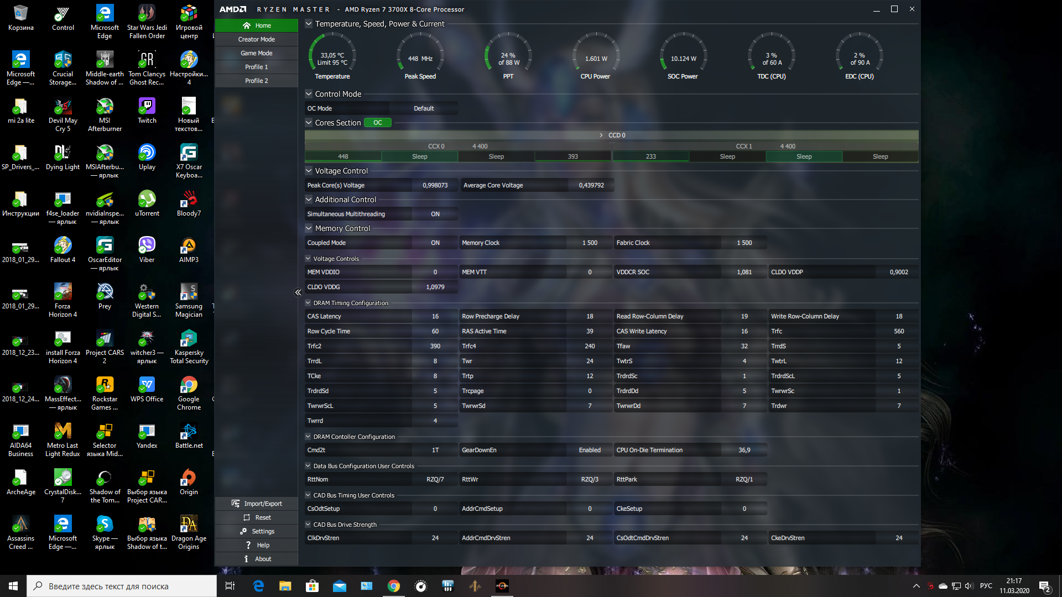Collapse Temperature, Speed, Power & Current section
The height and width of the screenshot is (597, 1062).
tap(309, 24)
